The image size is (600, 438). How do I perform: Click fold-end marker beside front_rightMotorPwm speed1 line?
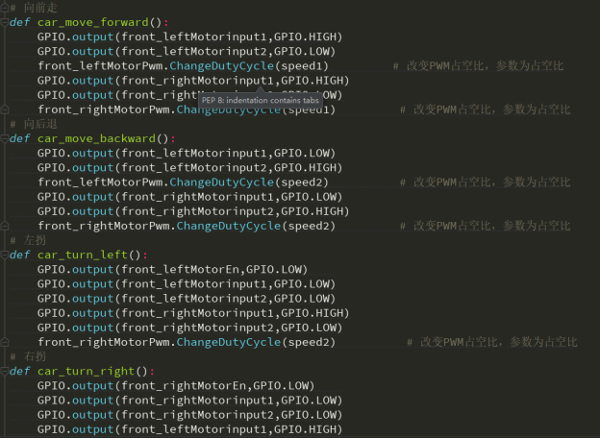4,110
